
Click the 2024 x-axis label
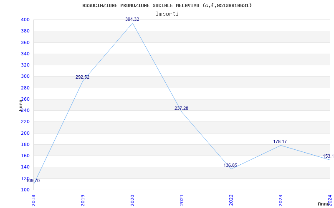[x=330, y=200]
